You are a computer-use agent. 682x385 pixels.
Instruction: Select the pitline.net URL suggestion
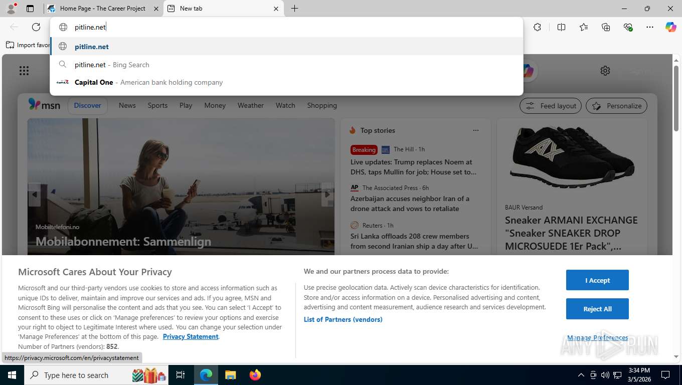coord(286,47)
